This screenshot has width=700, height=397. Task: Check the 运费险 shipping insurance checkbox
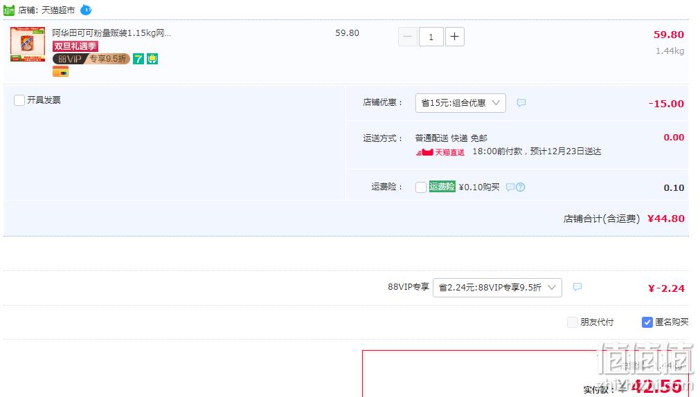click(420, 187)
